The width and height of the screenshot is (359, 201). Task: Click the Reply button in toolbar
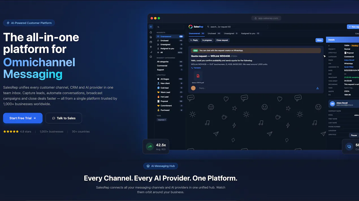(x=194, y=40)
